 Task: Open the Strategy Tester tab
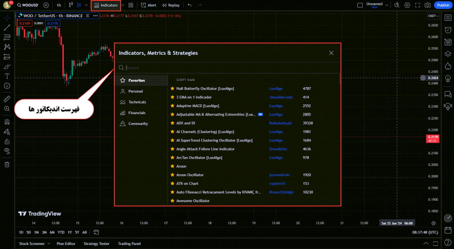coord(96,244)
